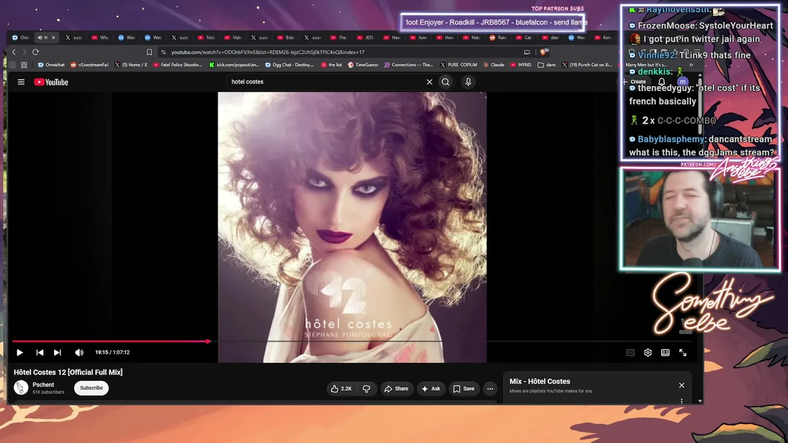Go forward in the browser
Image resolution: width=788 pixels, height=443 pixels.
pos(24,52)
